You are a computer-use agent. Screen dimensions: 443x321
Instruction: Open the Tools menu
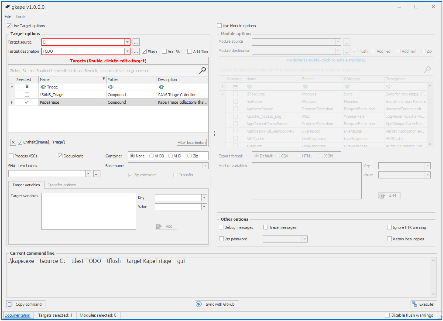click(20, 16)
